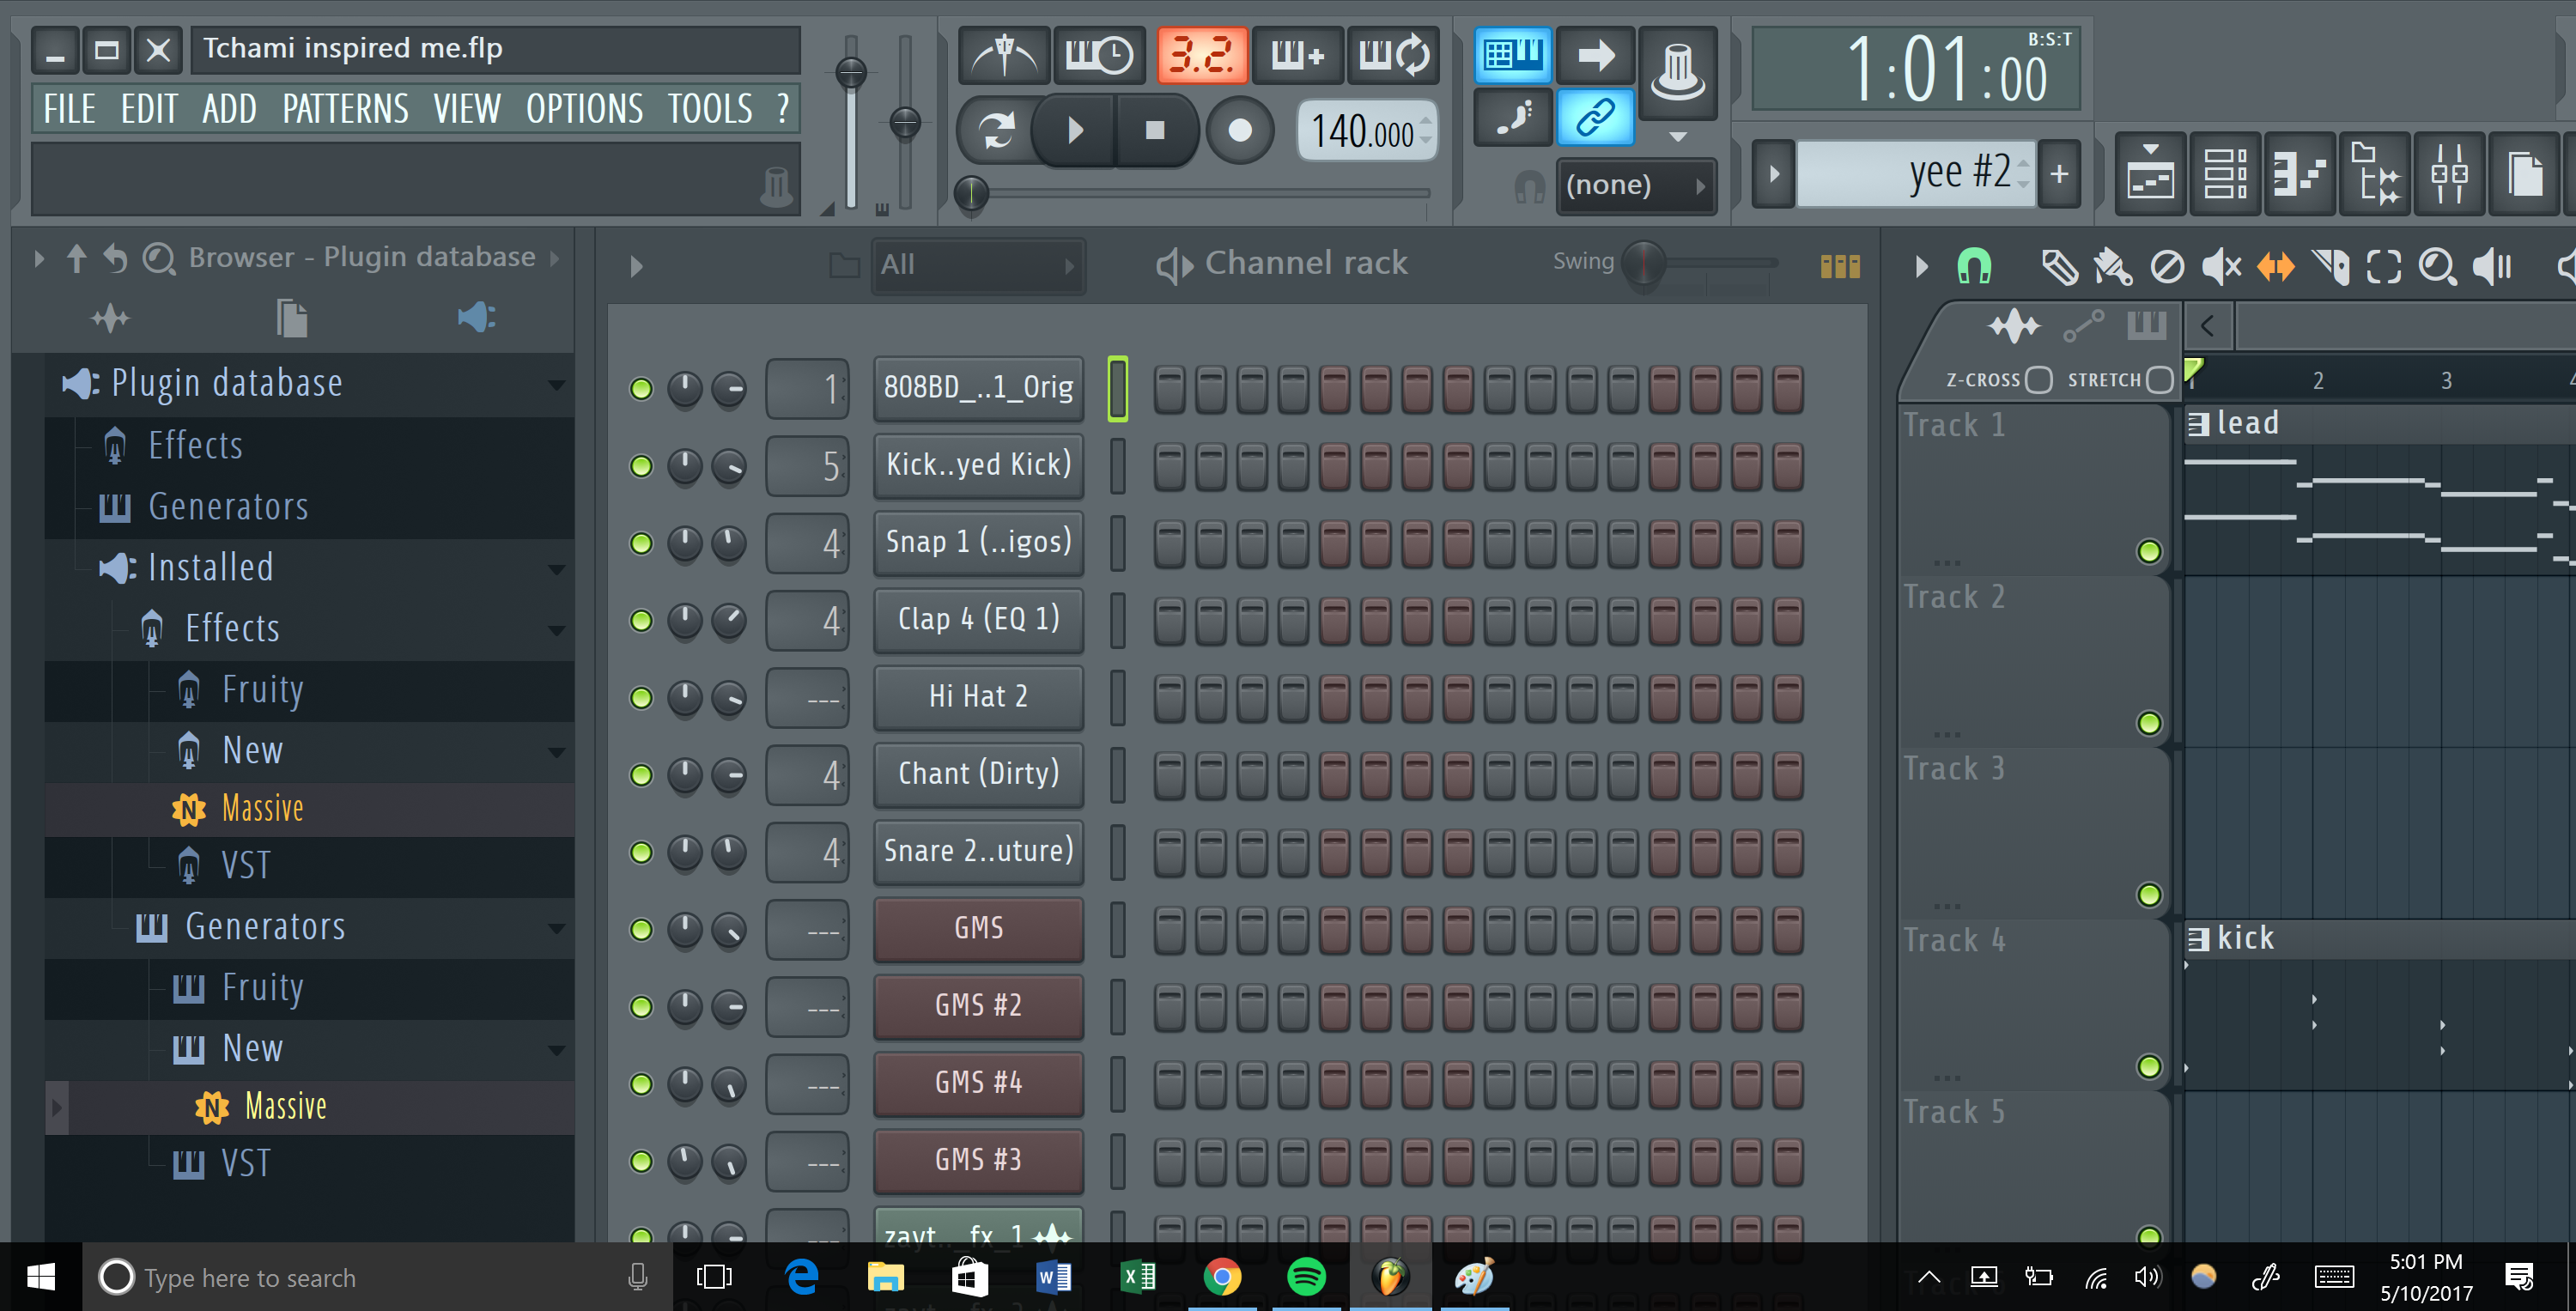Click the metronome icon
The height and width of the screenshot is (1311, 2576).
[1004, 56]
